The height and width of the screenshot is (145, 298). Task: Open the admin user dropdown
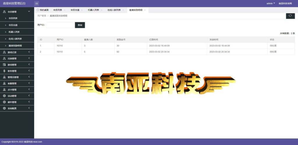point(271,4)
